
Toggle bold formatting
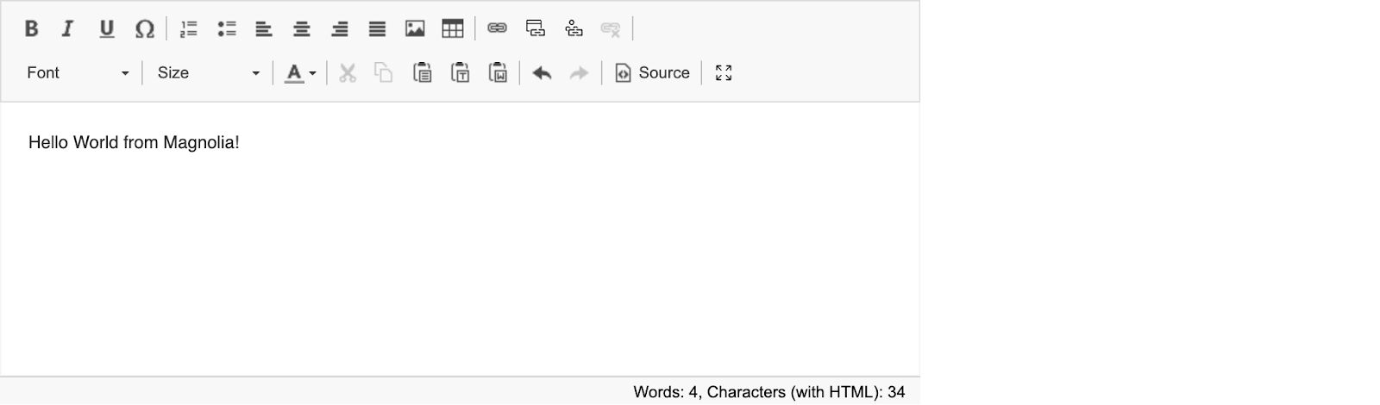click(x=31, y=28)
